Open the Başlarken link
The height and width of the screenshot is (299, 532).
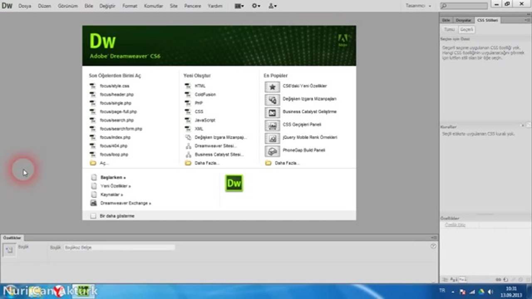pyautogui.click(x=113, y=177)
